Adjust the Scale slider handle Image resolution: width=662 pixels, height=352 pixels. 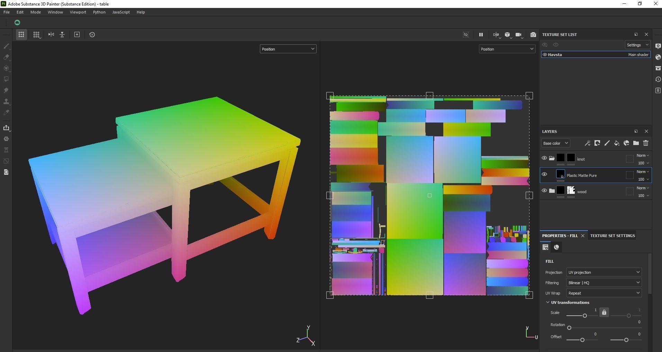[x=585, y=316]
